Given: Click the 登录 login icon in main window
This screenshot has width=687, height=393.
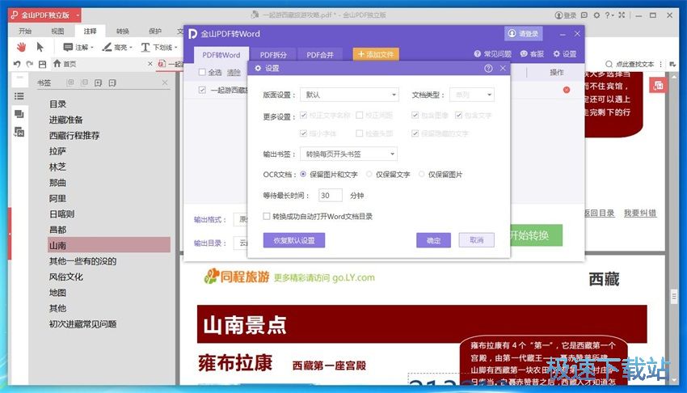Looking at the screenshot, I should [x=559, y=15].
